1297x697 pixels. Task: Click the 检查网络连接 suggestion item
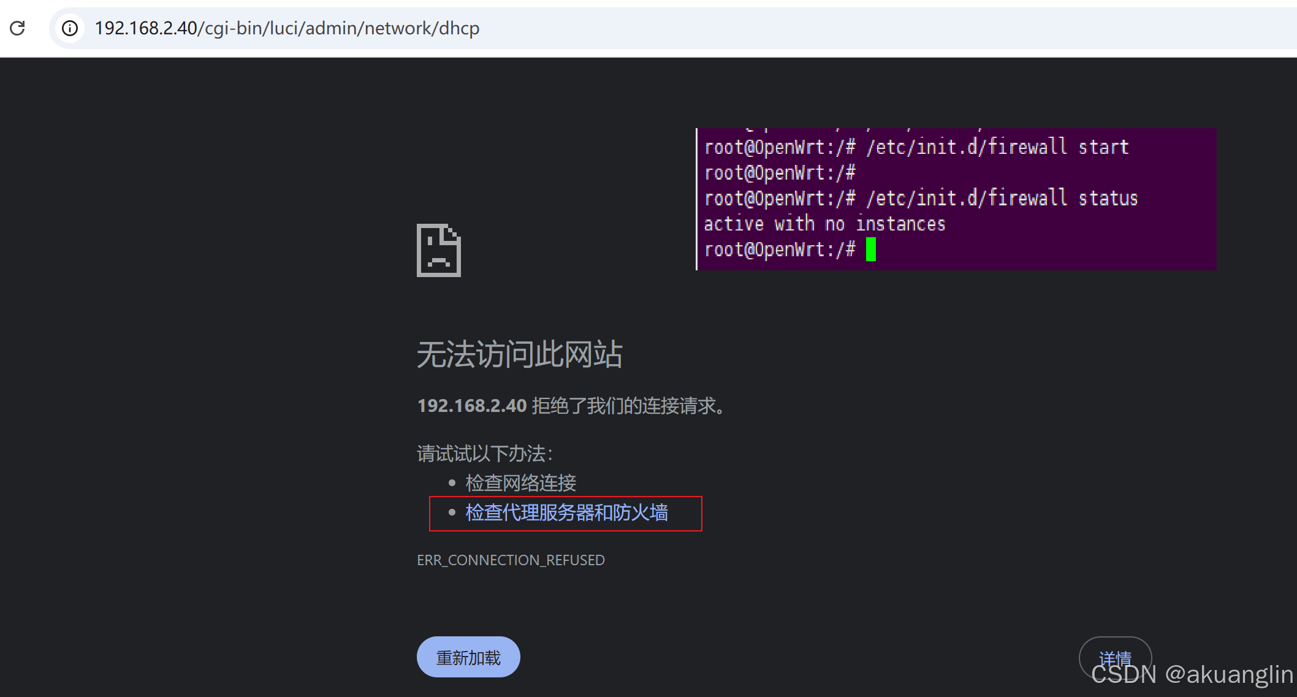(x=520, y=483)
